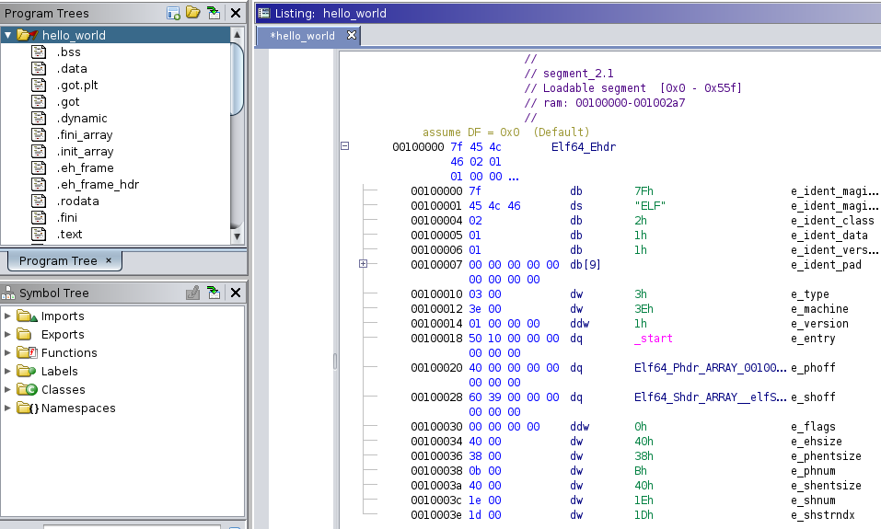Screen dimensions: 881x529
Task: Close the Program Trees panel
Action: [236, 13]
